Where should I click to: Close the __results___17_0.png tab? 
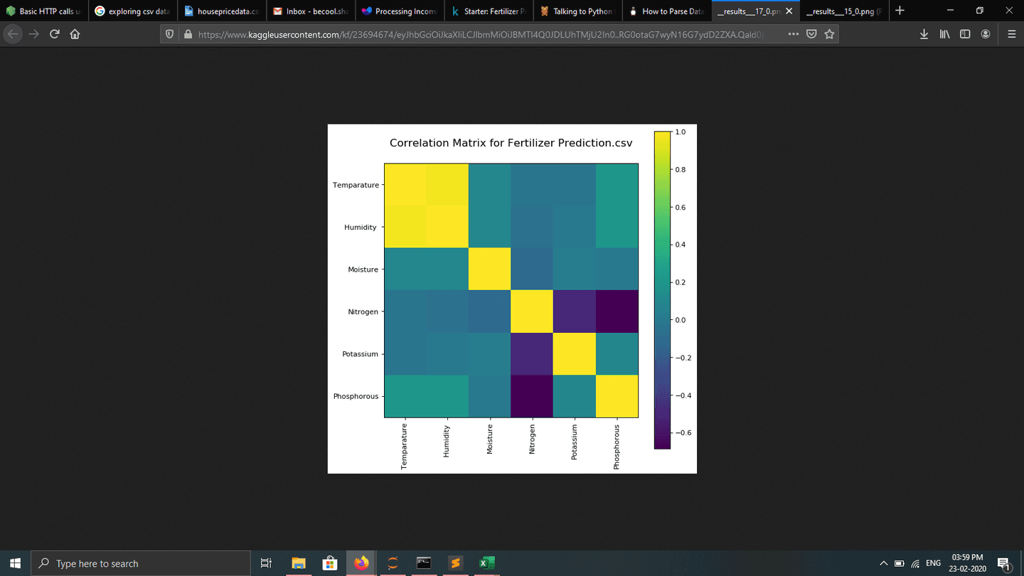789,11
